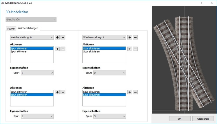Add action to the Aktionen list above Spur 3

pyautogui.click(x=130, y=92)
